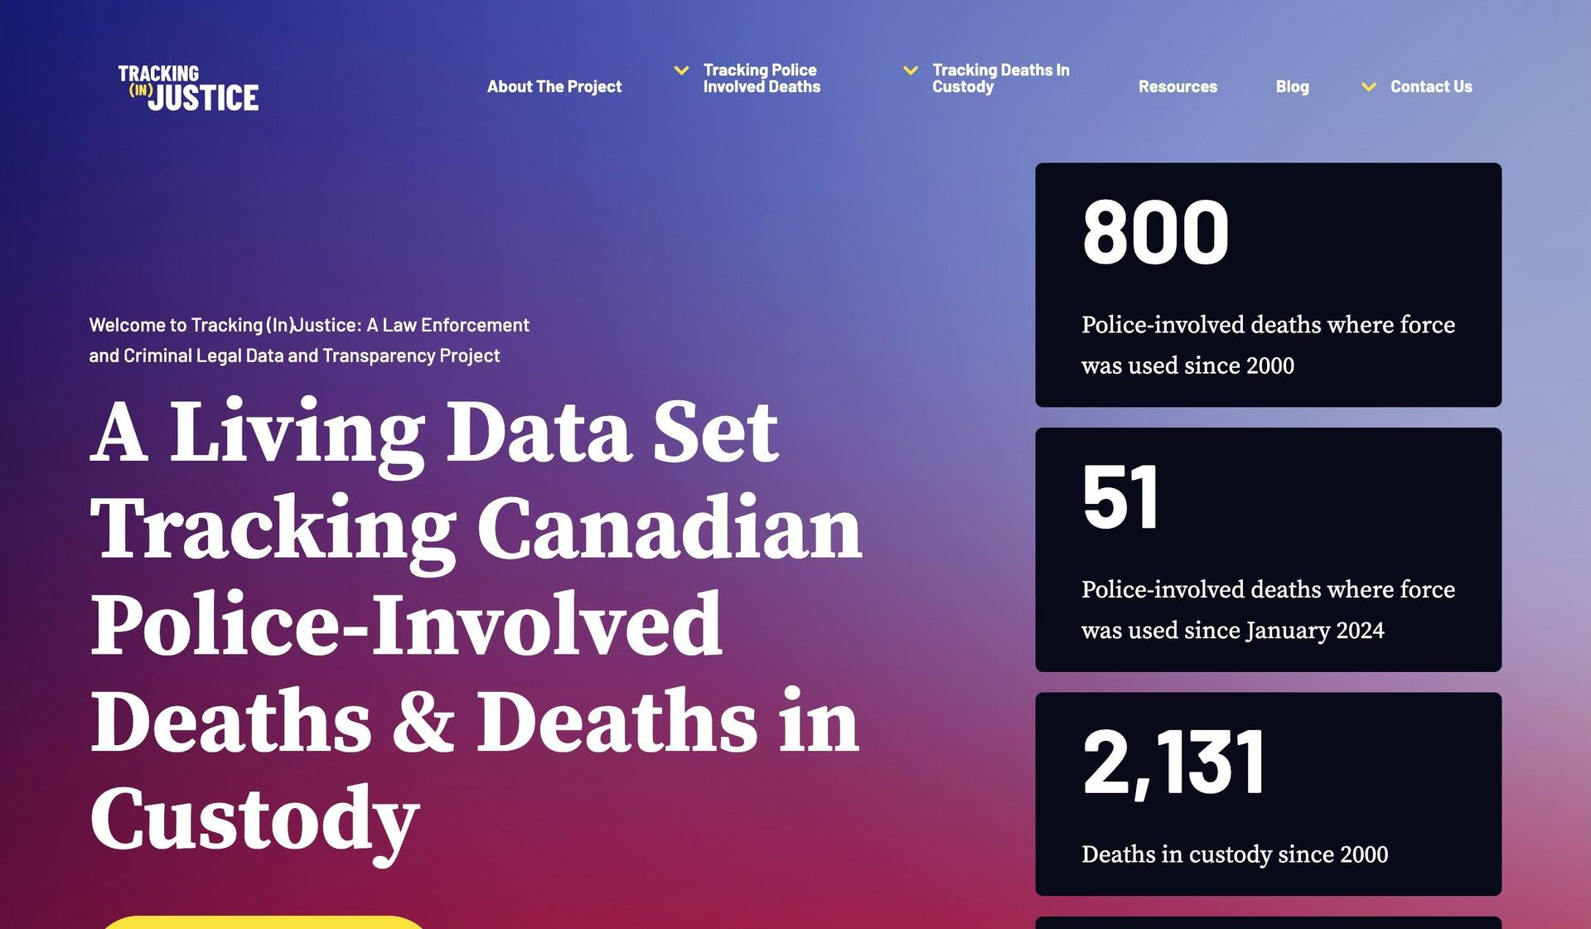Open Tracking Police Involved Deaths menu item

[762, 78]
